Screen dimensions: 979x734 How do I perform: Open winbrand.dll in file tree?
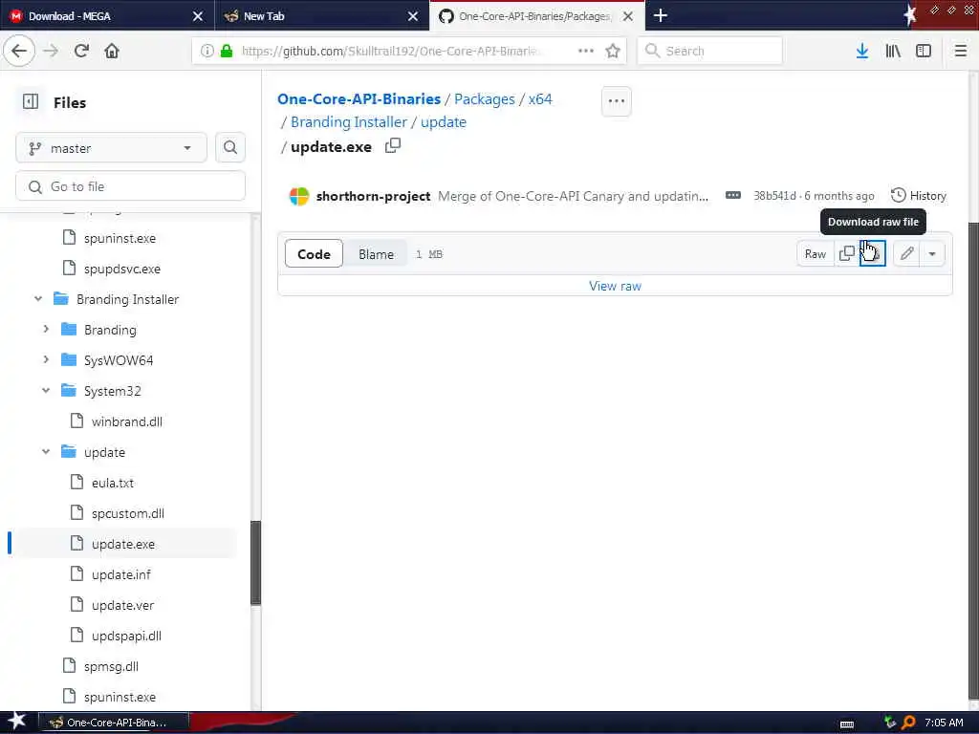[x=127, y=421]
